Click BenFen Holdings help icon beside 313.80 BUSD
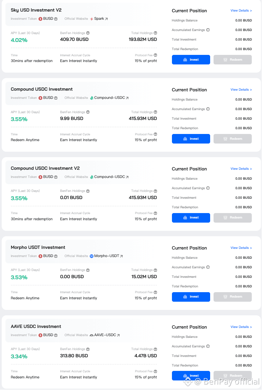Screen dimensions: 262x390 point(88,349)
